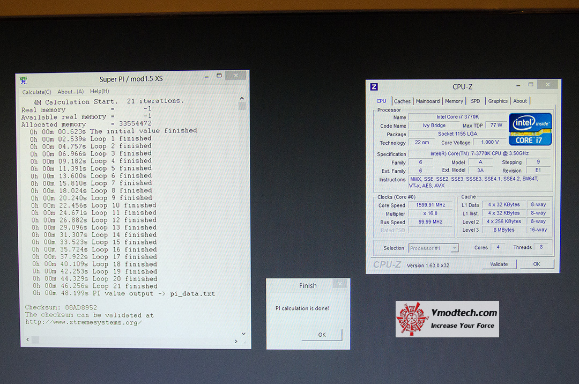
Task: Click the PI calculation is done! message
Action: (302, 308)
